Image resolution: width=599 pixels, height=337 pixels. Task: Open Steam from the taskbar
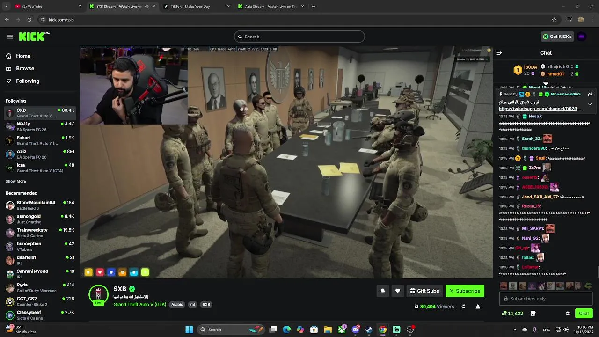coord(369,330)
